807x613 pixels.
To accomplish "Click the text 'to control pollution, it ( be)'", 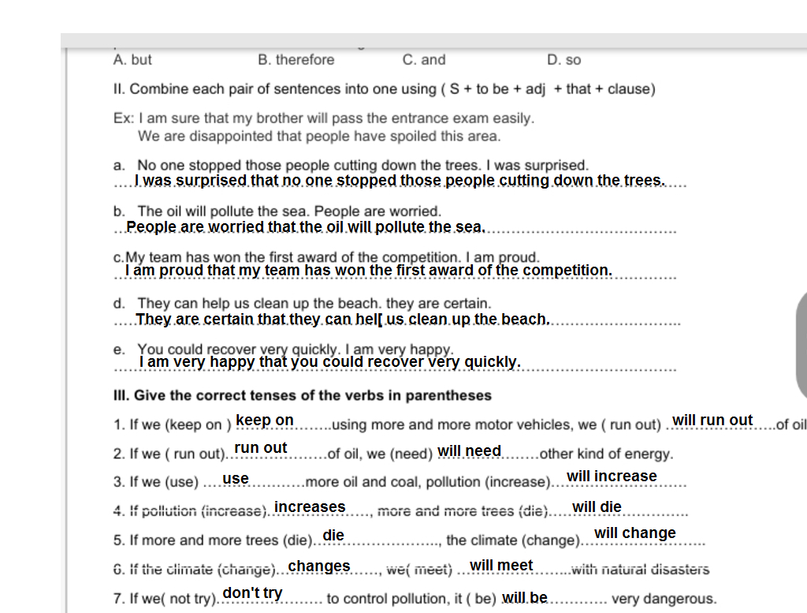I will tap(411, 599).
